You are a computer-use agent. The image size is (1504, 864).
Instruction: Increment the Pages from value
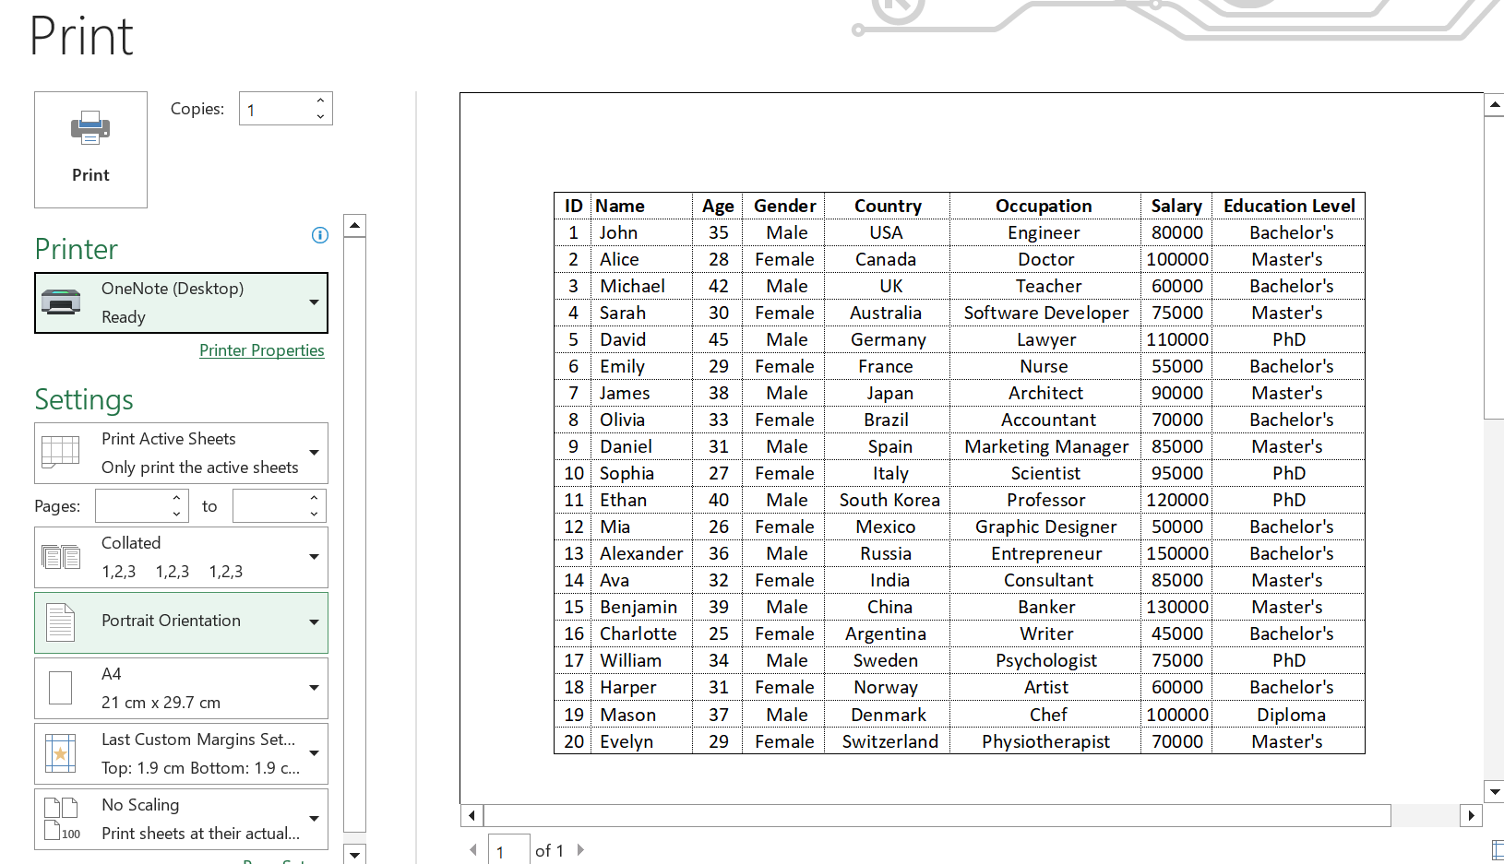[176, 498]
